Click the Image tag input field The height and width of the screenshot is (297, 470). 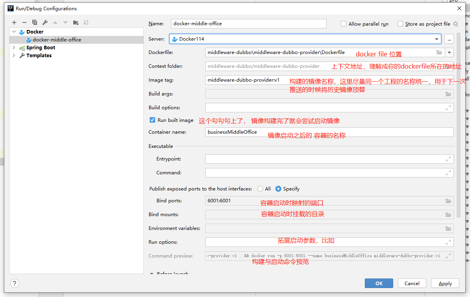[329, 80]
